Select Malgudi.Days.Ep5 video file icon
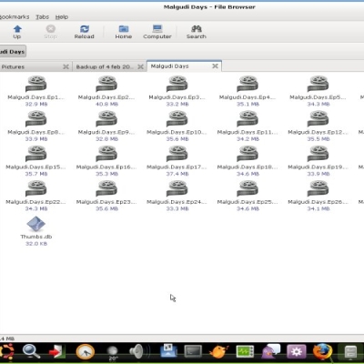Screen dimensions: 364x364 click(x=318, y=84)
